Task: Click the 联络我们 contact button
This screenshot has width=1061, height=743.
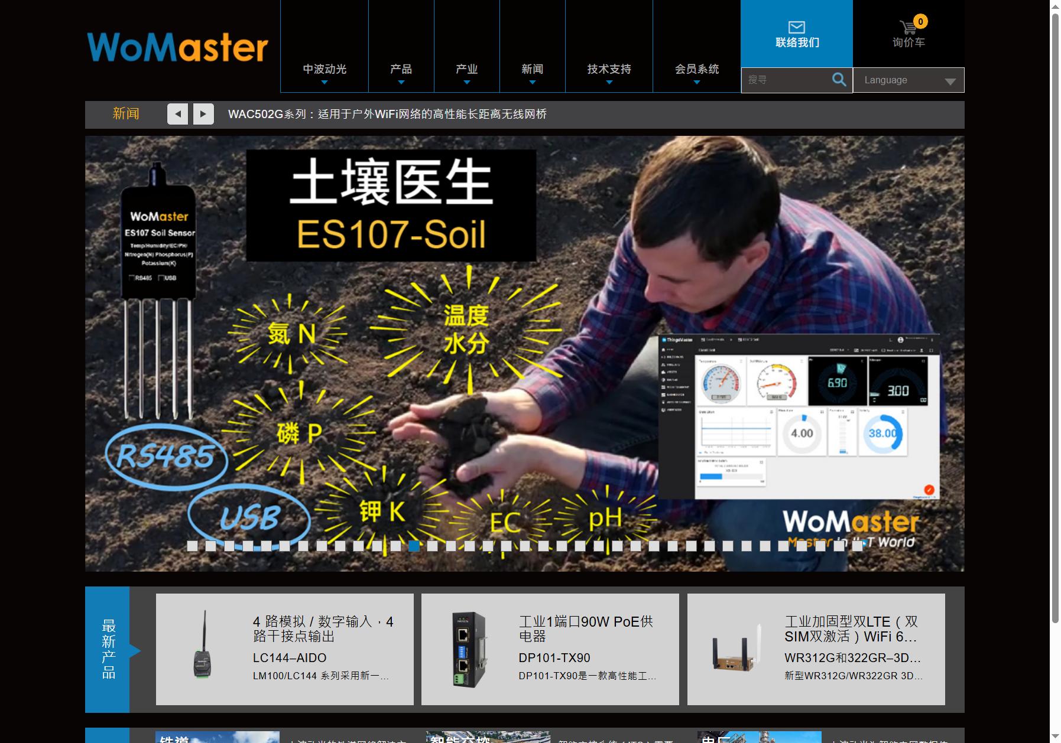Action: [796, 34]
